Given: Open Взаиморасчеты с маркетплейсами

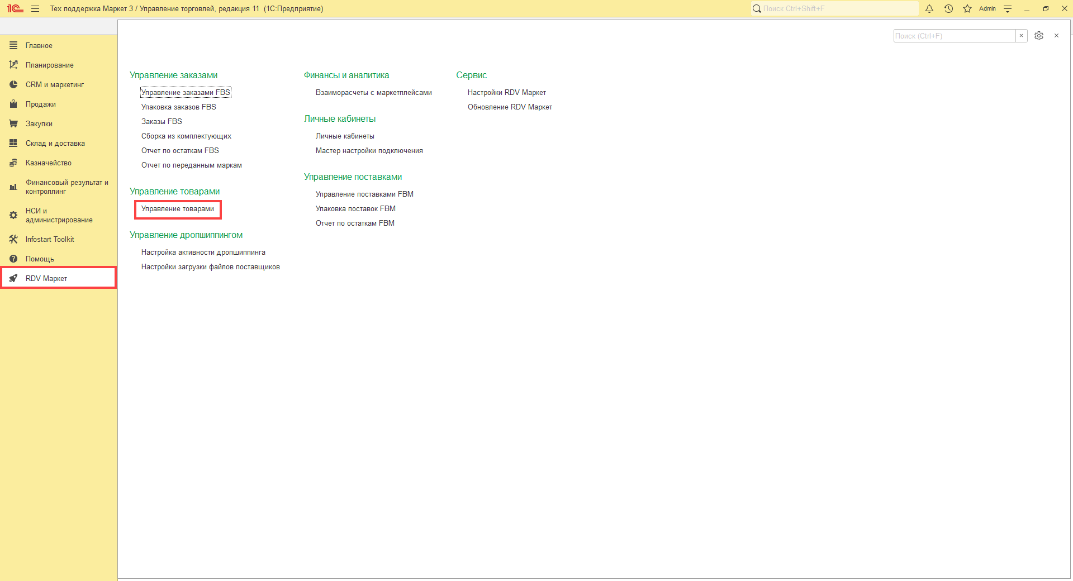Looking at the screenshot, I should coord(374,92).
